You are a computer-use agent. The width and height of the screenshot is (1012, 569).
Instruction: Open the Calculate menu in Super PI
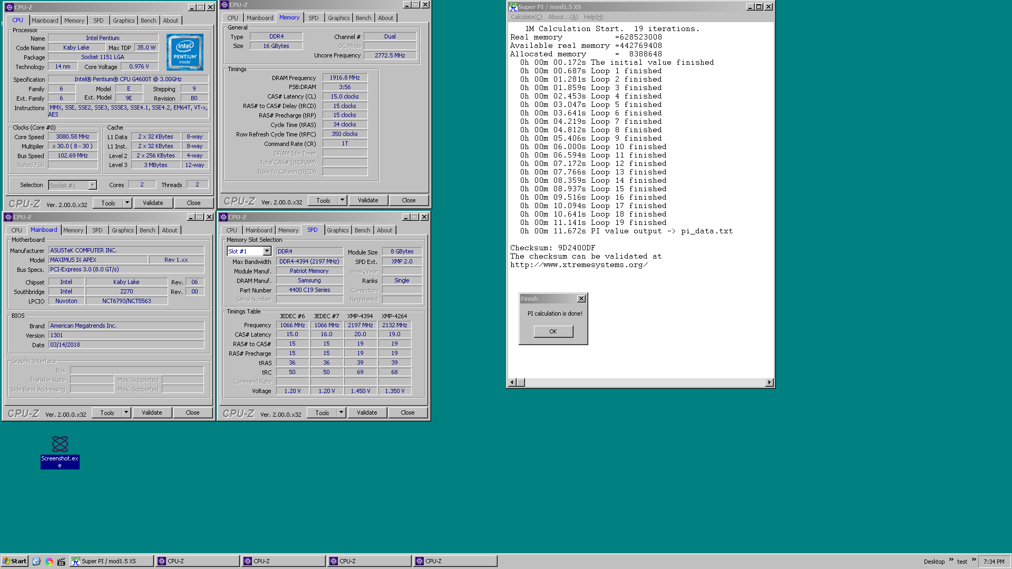tap(526, 17)
